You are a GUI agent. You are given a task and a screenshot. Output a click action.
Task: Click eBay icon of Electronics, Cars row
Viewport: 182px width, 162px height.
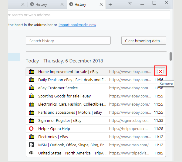(31, 104)
